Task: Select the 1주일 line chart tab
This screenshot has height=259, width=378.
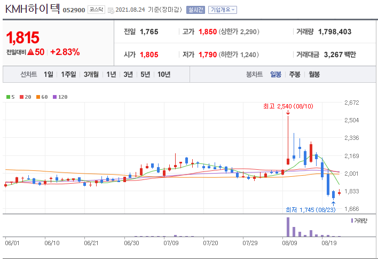Action: click(68, 74)
